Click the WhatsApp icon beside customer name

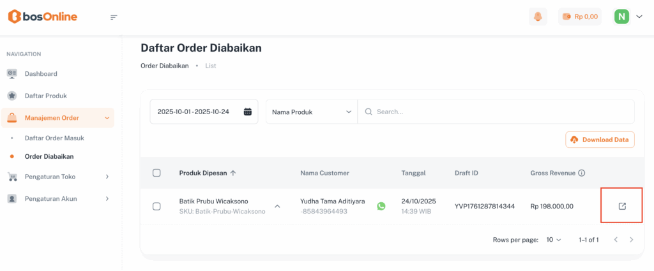pos(381,206)
